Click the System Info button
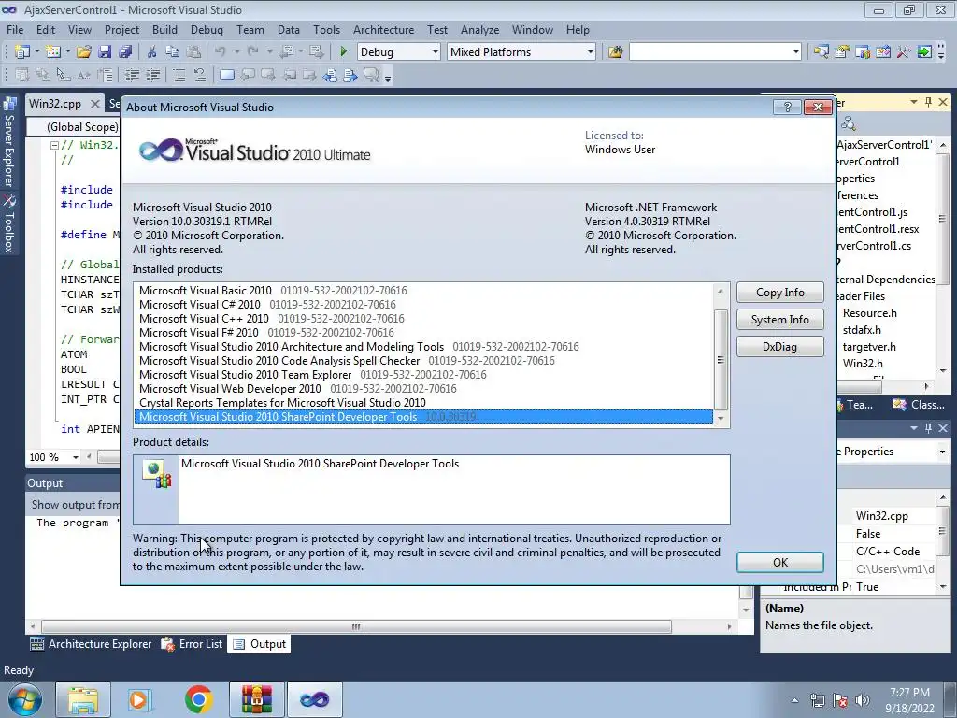Screen dimensions: 957x718 pyautogui.click(x=780, y=320)
